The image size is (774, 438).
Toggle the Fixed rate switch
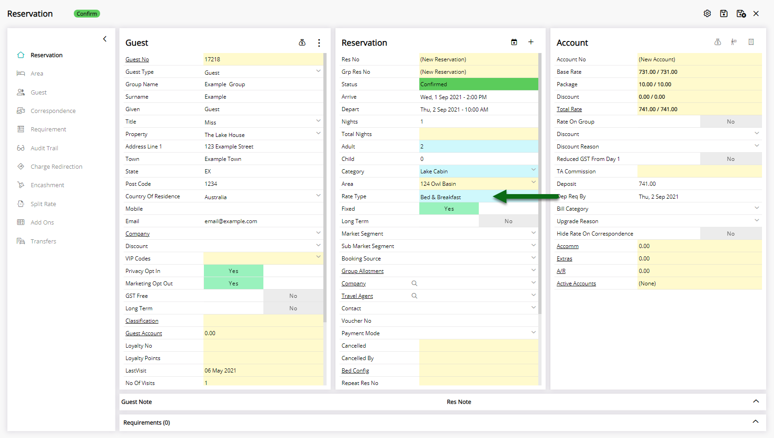tap(479, 208)
